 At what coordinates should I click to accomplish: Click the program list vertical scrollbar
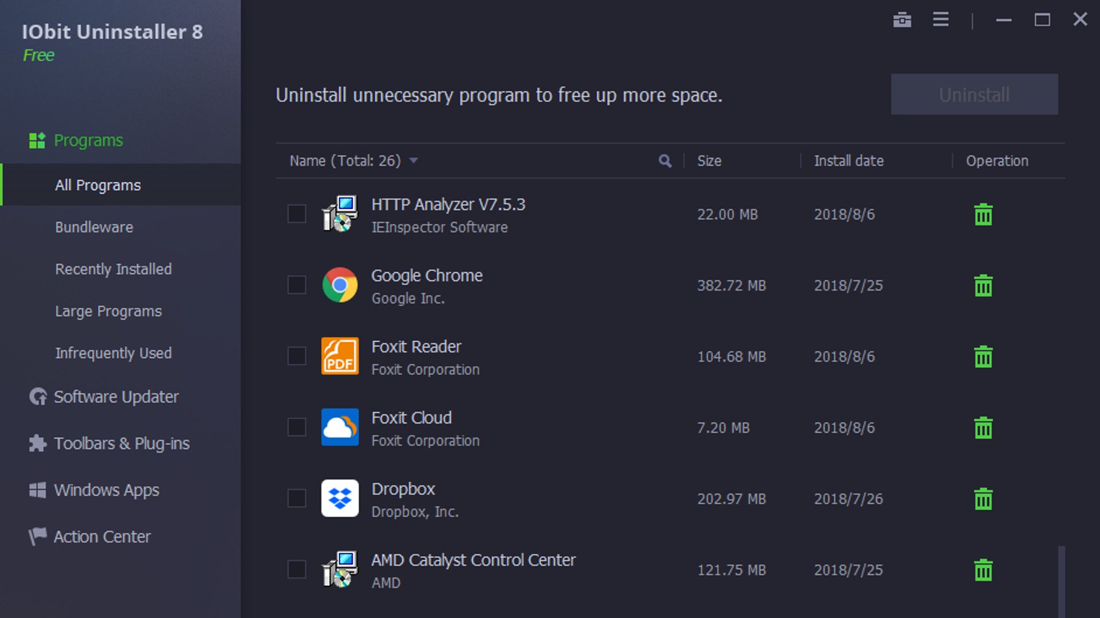(x=1061, y=581)
